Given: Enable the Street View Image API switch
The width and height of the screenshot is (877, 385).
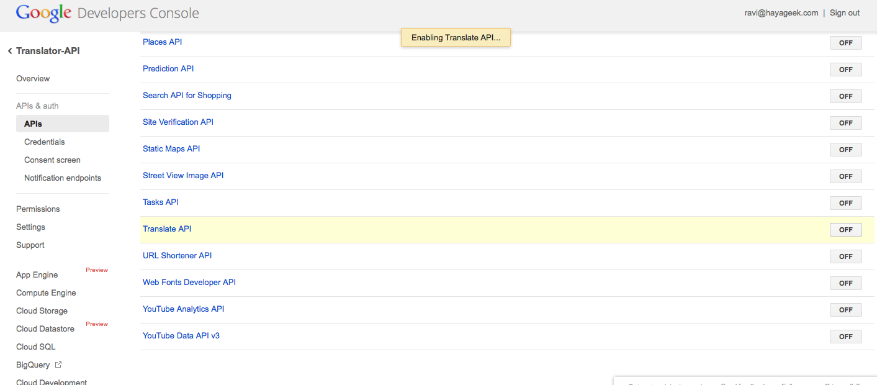Looking at the screenshot, I should tap(845, 176).
